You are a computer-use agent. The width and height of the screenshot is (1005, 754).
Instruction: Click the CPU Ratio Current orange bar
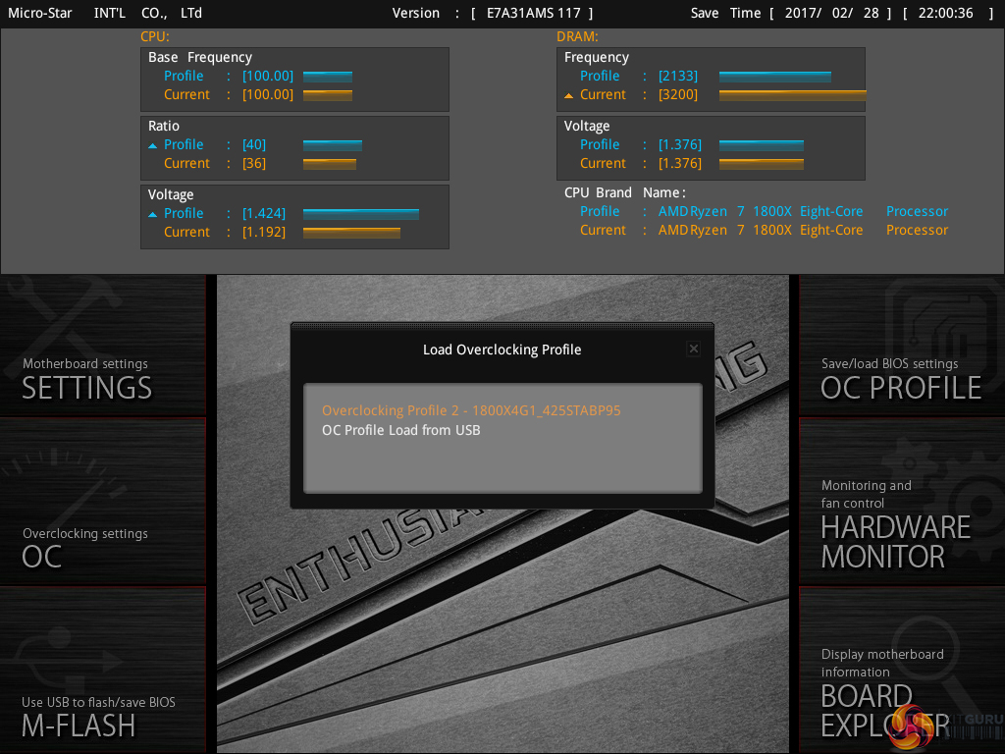click(x=330, y=164)
